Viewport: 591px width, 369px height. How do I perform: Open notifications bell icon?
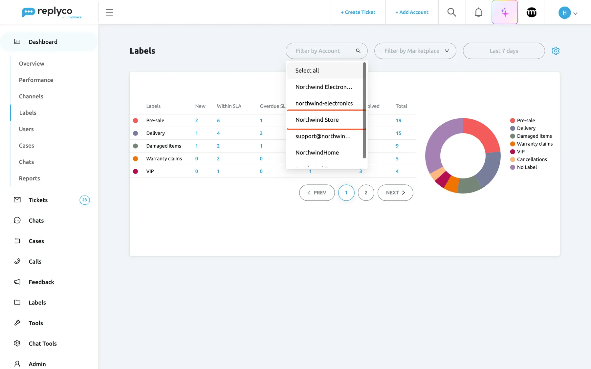click(478, 12)
